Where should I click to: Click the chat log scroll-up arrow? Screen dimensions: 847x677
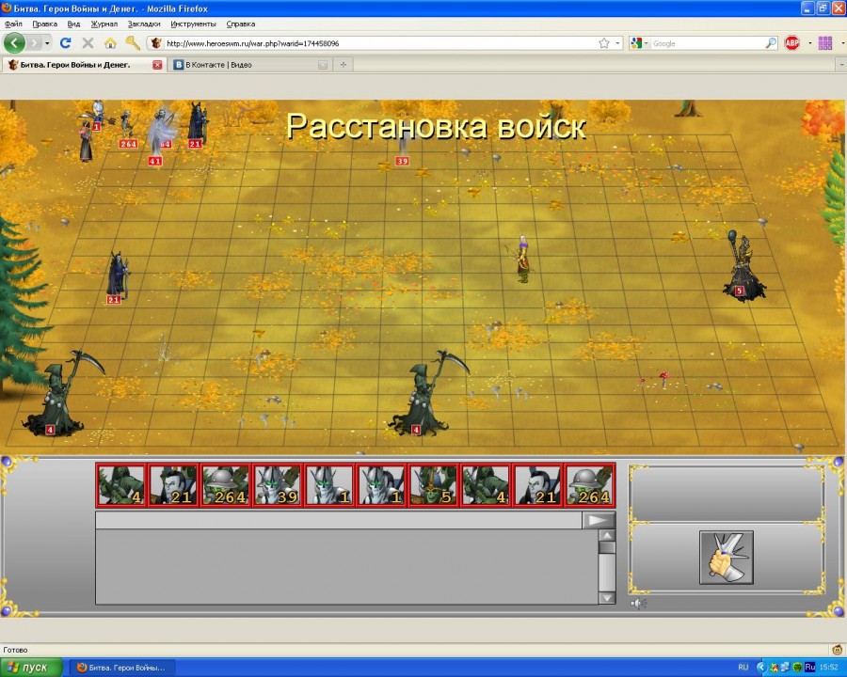click(607, 535)
